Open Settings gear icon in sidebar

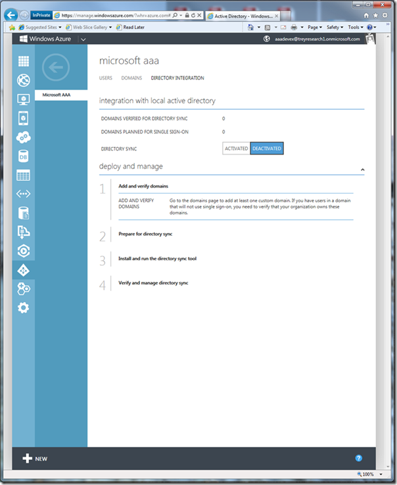tap(24, 308)
